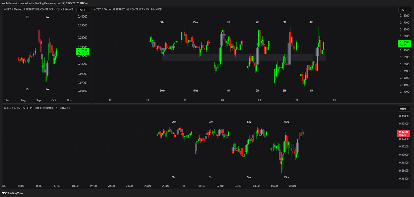Click 0.16400 on 1-minute chart price axis
This screenshot has height=197, width=414.
click(x=404, y=178)
